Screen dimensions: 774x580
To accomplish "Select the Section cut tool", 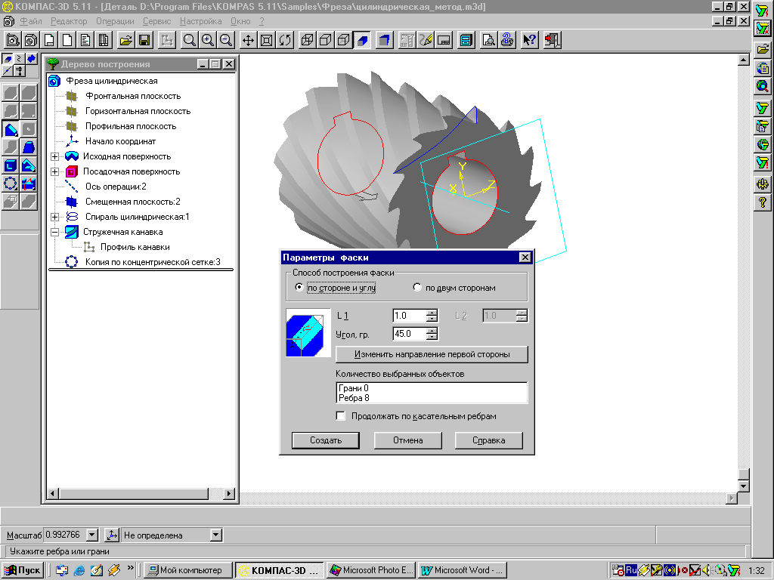I will click(x=29, y=184).
